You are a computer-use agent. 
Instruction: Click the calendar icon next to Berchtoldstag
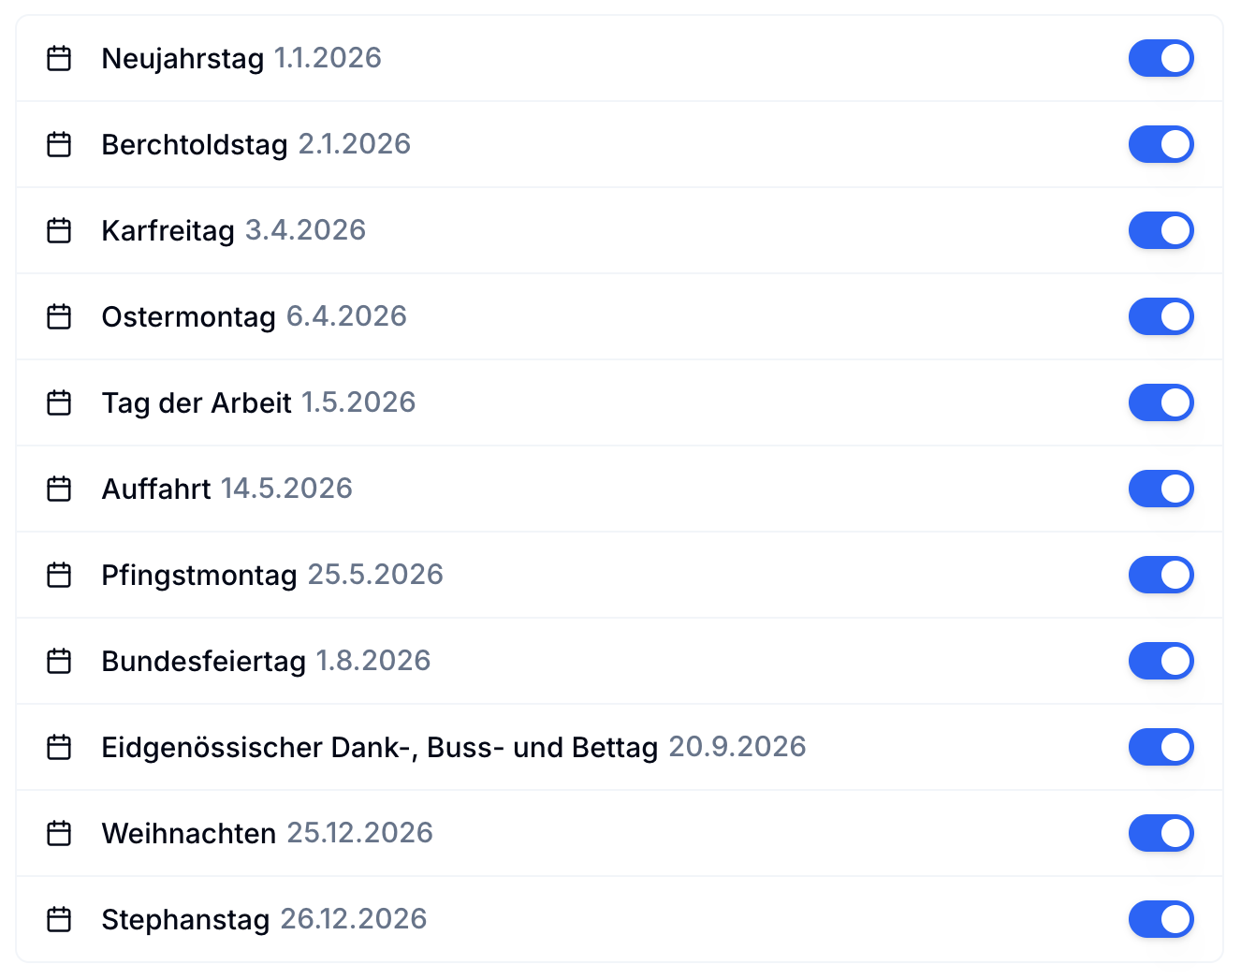click(59, 144)
